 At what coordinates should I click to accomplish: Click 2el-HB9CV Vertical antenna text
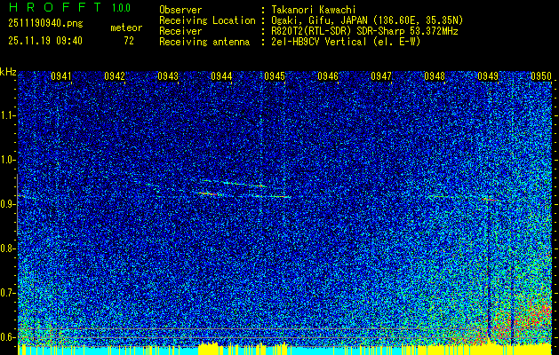347,42
